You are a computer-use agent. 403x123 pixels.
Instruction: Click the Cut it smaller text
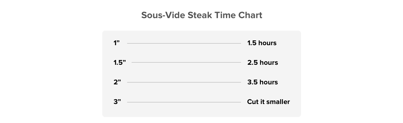pos(268,102)
